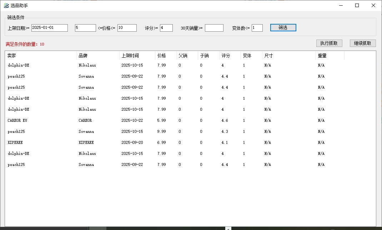Screen dimensions: 382x230
Task: Sort by the 卖家 column header
Action: 41,56
